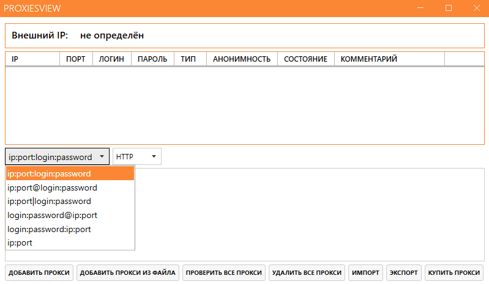Screen dimensions: 489x284
Task: Choose ip:port@login:password format
Action: (70, 188)
